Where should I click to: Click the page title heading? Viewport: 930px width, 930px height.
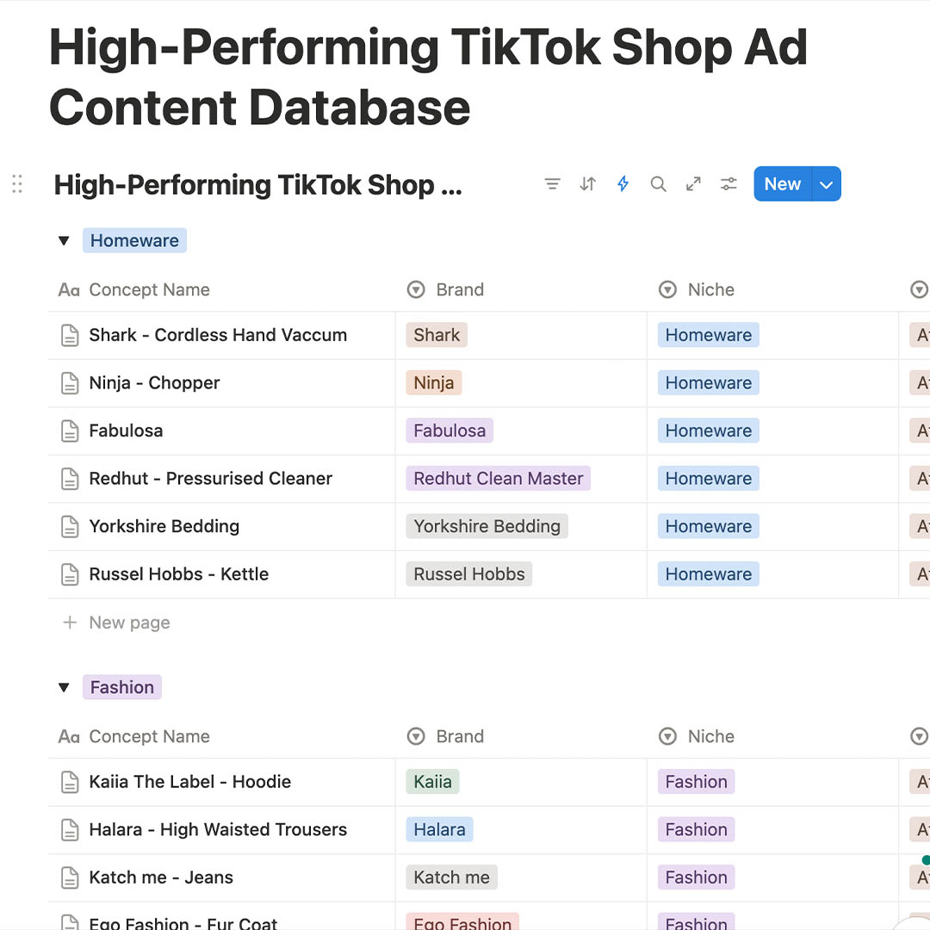point(428,77)
